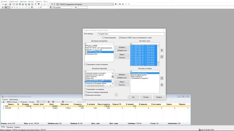Click Убрать in the instruments section
The image size is (234, 131).
coord(122,55)
